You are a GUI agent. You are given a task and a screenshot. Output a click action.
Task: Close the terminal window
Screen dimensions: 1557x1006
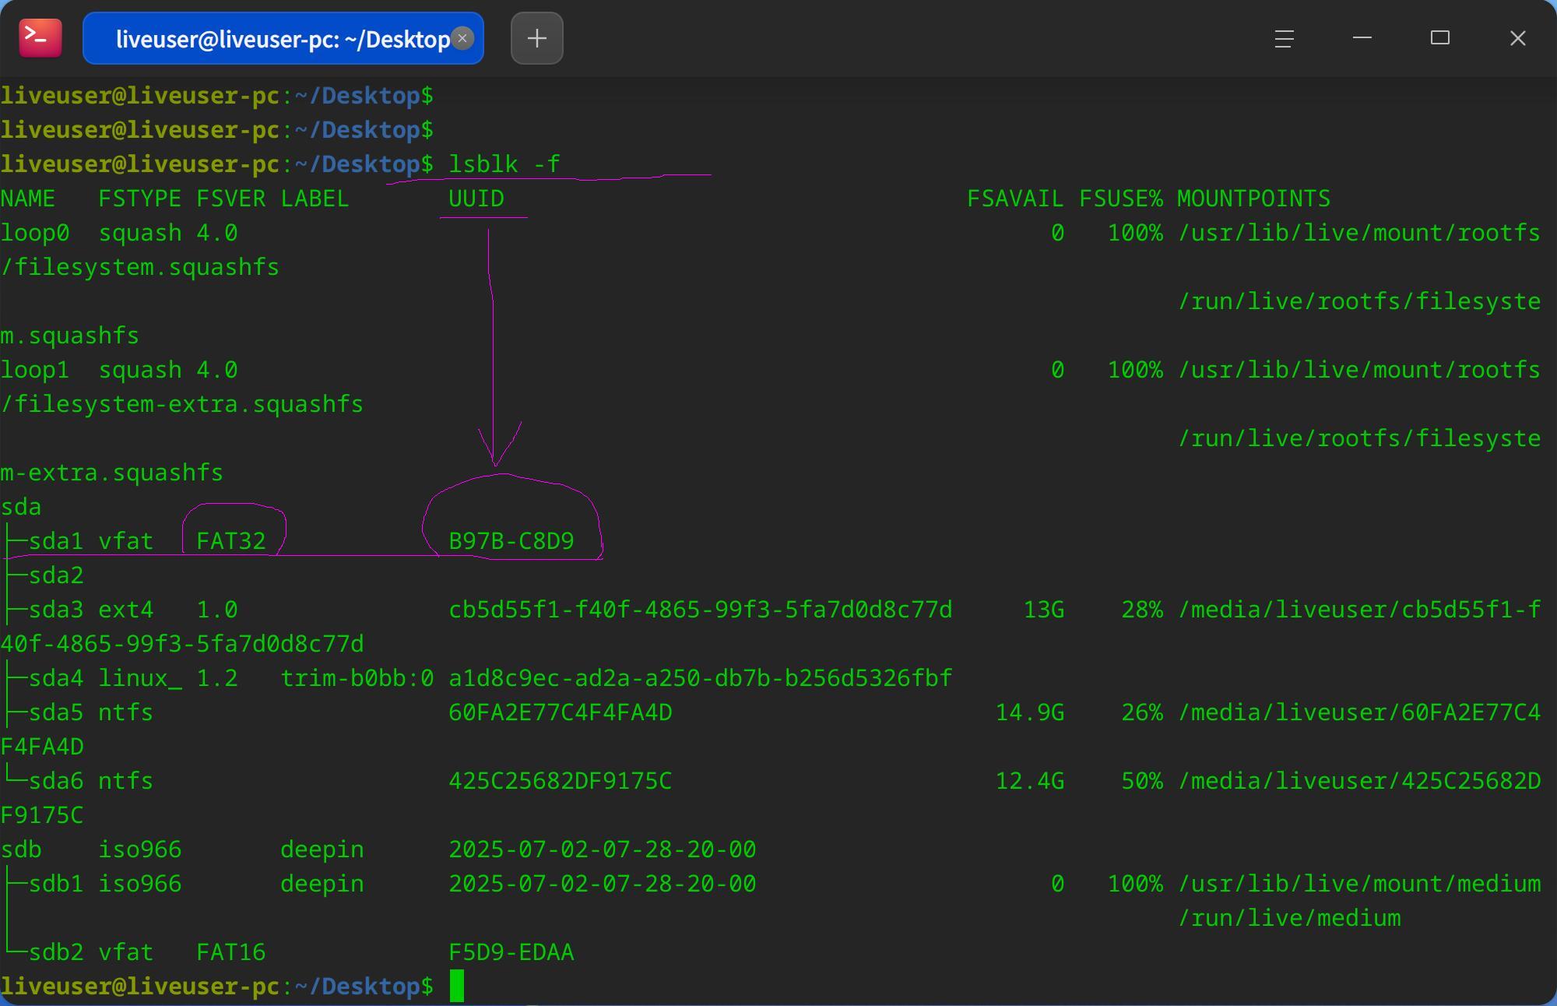pyautogui.click(x=1517, y=38)
